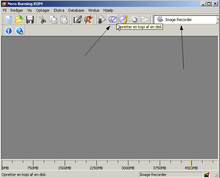This screenshot has height=178, width=220.
Task: Open an existing compilation with the folder icon
Action: 19,20
